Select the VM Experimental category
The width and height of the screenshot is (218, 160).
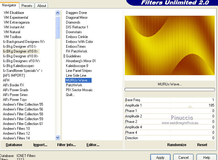pos(16,18)
